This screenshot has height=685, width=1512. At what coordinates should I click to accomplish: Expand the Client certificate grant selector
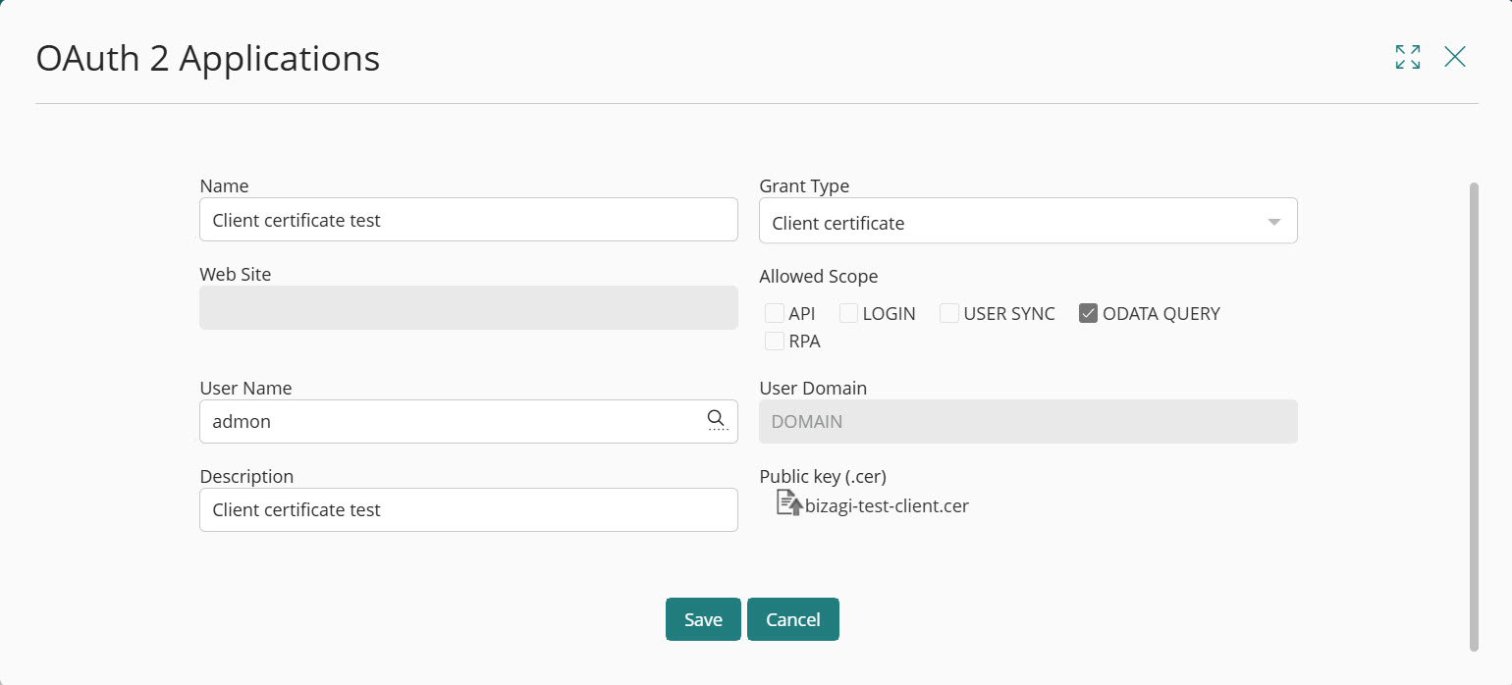click(1273, 222)
